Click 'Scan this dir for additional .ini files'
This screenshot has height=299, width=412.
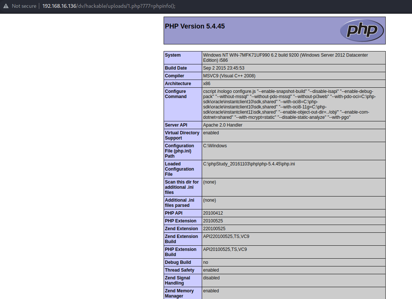[x=182, y=187]
